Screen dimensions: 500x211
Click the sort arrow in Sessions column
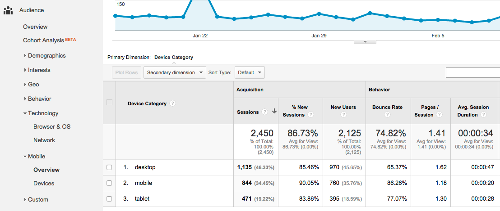[x=274, y=112]
